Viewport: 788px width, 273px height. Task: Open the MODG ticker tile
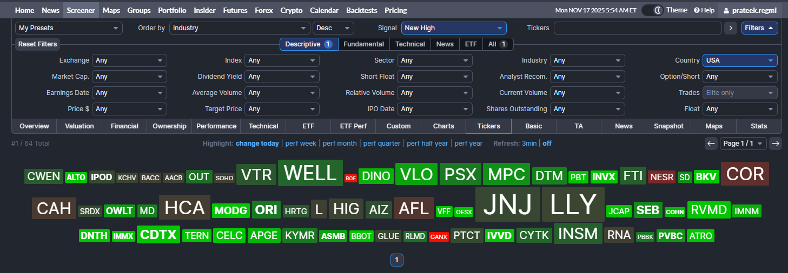click(x=231, y=210)
